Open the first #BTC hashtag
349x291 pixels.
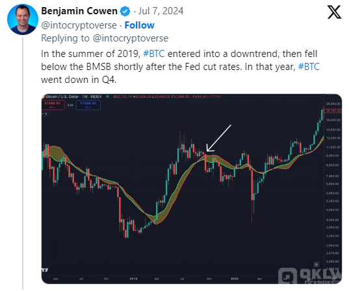(154, 54)
